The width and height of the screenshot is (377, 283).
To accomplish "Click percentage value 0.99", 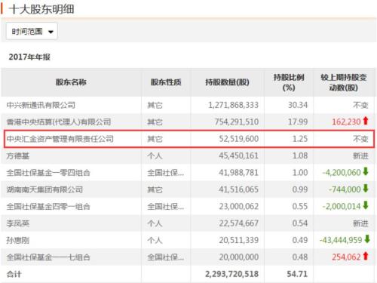I will tap(300, 189).
